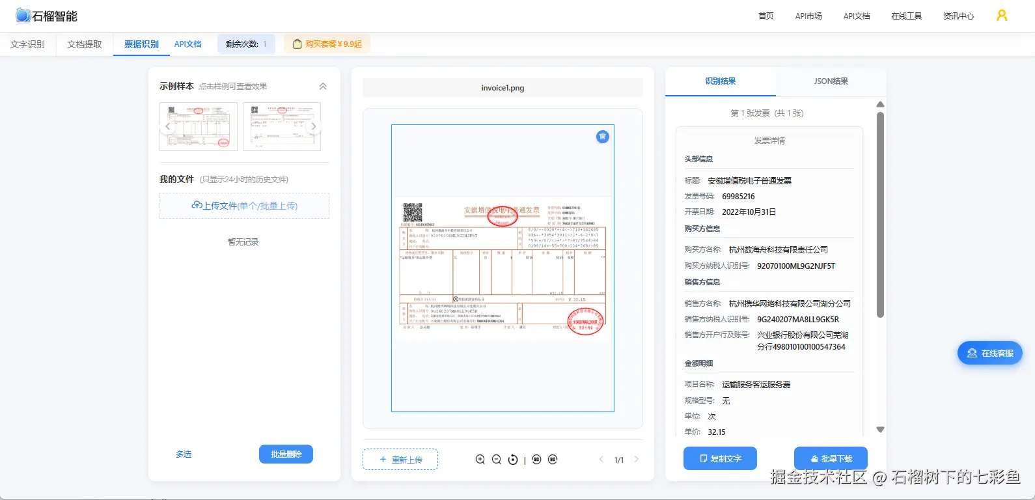Click the 多选 link
The image size is (1035, 500).
point(184,454)
